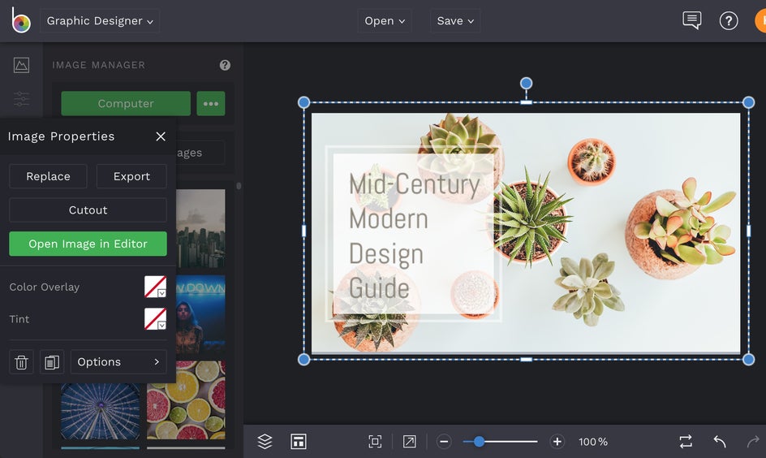766x458 pixels.
Task: Open help with the question mark icon
Action: [x=729, y=20]
